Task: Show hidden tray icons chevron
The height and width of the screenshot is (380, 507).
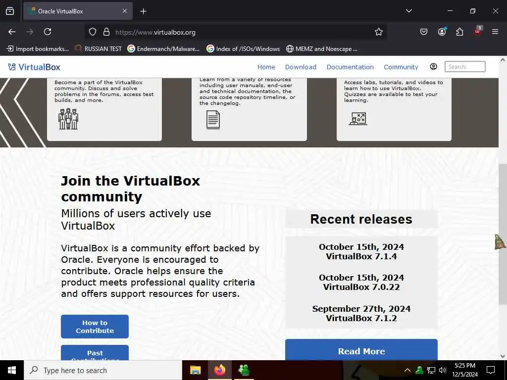Action: pyautogui.click(x=407, y=370)
